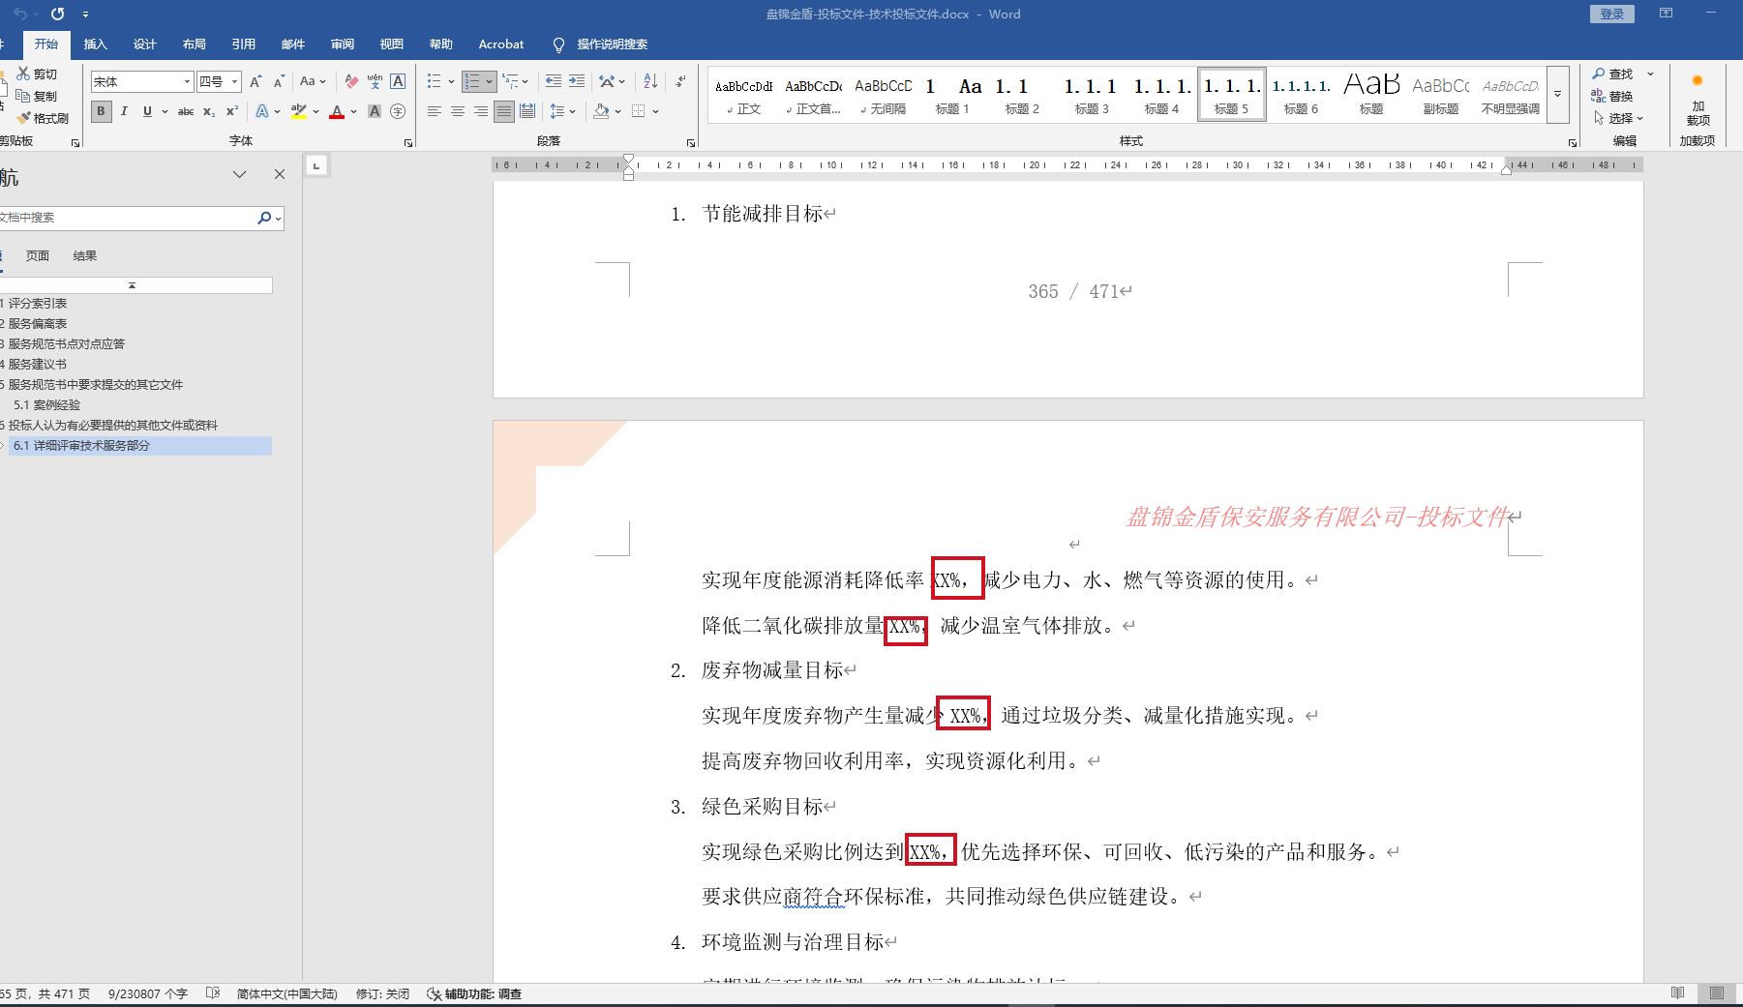This screenshot has width=1743, height=1007.
Task: Open the Select (选择) dropdown
Action: pyautogui.click(x=1618, y=118)
